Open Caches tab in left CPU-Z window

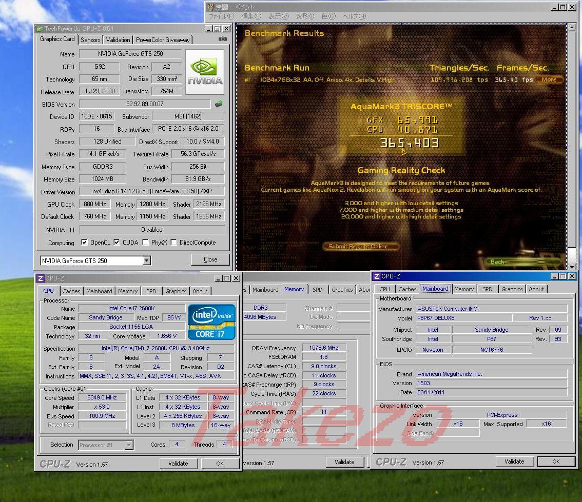click(x=71, y=291)
